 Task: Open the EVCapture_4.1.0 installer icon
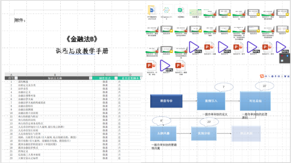(x=166, y=10)
